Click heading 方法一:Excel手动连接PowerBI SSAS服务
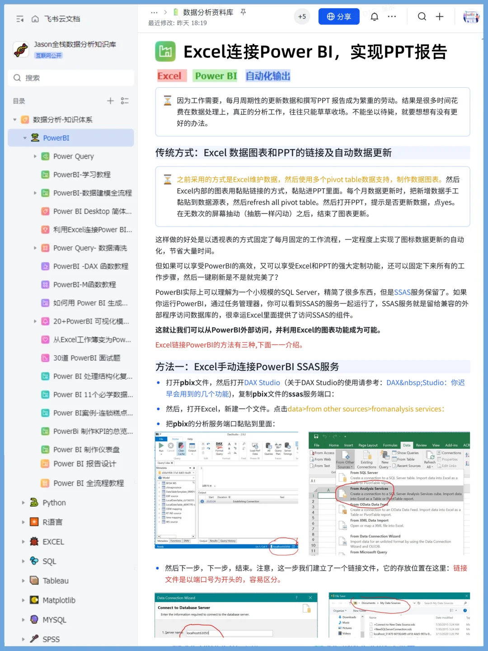 tap(247, 367)
